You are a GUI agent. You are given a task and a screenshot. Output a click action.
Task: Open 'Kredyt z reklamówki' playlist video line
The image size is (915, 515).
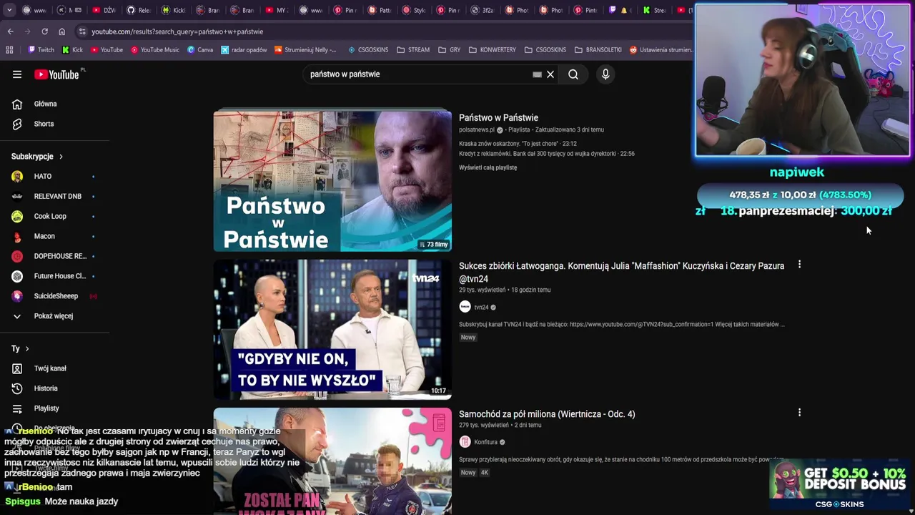point(546,154)
